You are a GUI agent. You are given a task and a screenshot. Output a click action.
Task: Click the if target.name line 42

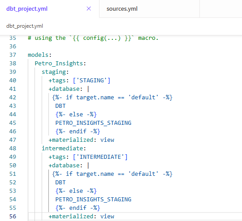click(112, 98)
